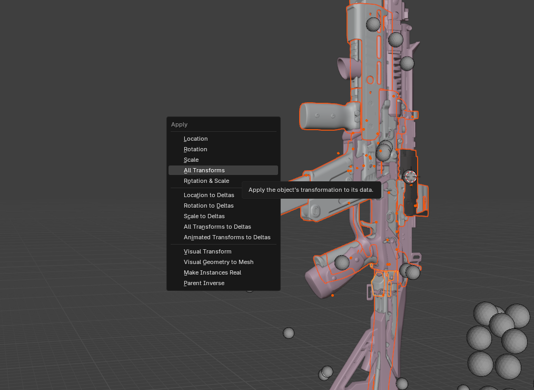This screenshot has height=390, width=534.
Task: Apply Location from the Apply menu
Action: 196,139
